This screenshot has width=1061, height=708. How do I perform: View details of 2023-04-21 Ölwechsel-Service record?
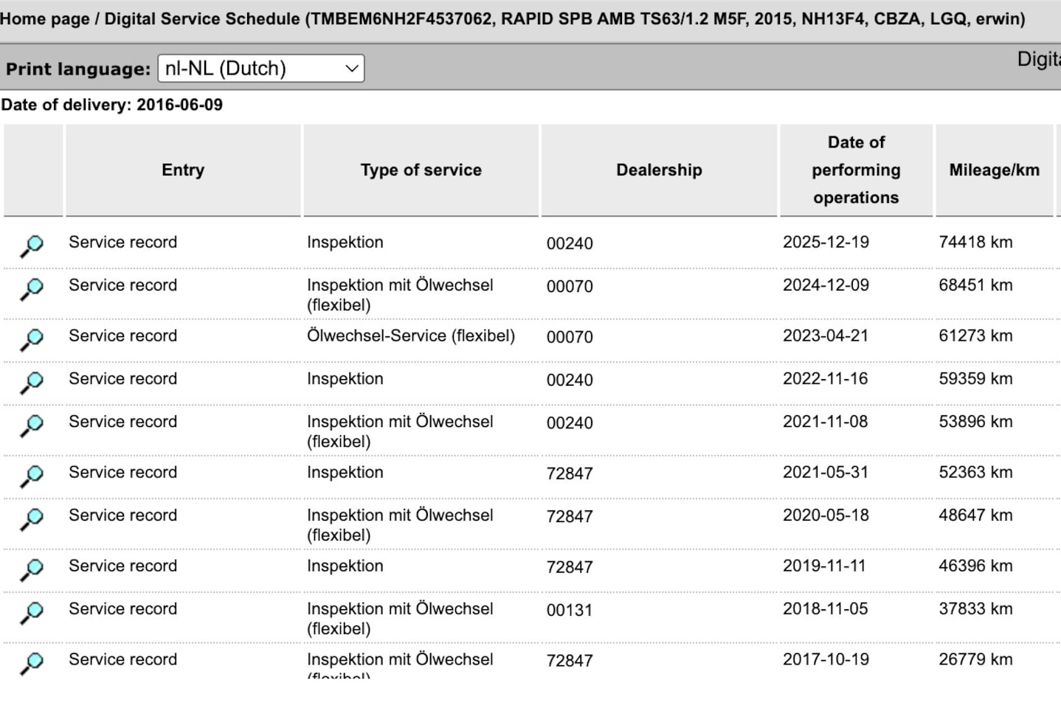coord(32,340)
